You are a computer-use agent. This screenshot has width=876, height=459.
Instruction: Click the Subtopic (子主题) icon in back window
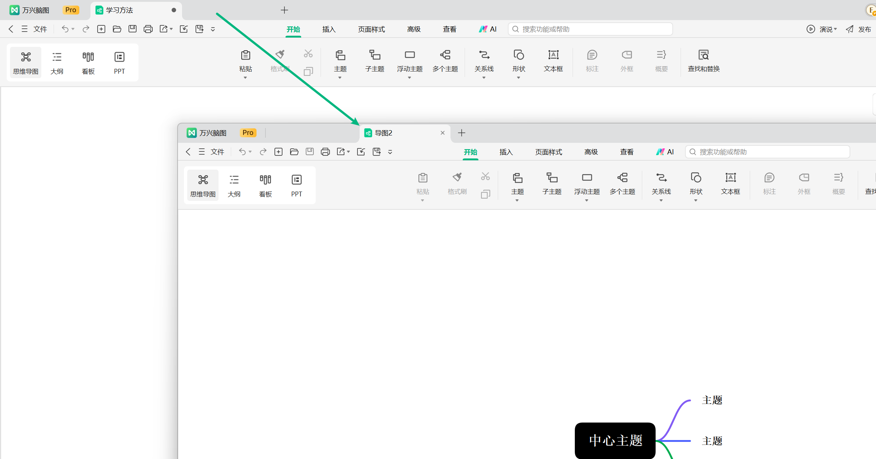pyautogui.click(x=375, y=55)
